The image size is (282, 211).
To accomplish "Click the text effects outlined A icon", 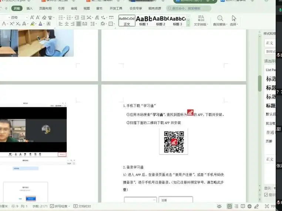I will tap(24, 24).
